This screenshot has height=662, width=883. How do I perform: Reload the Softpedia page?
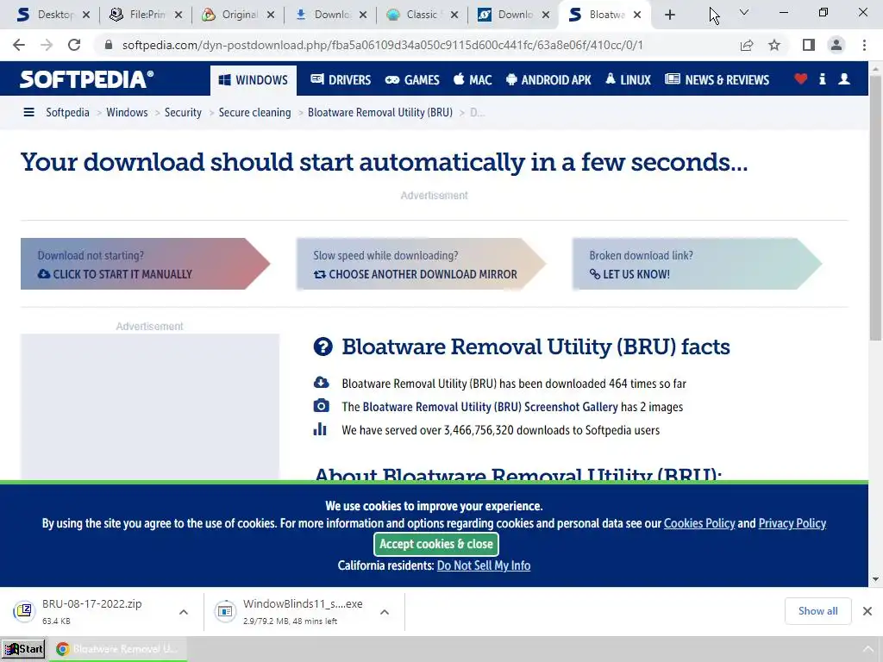pos(74,45)
